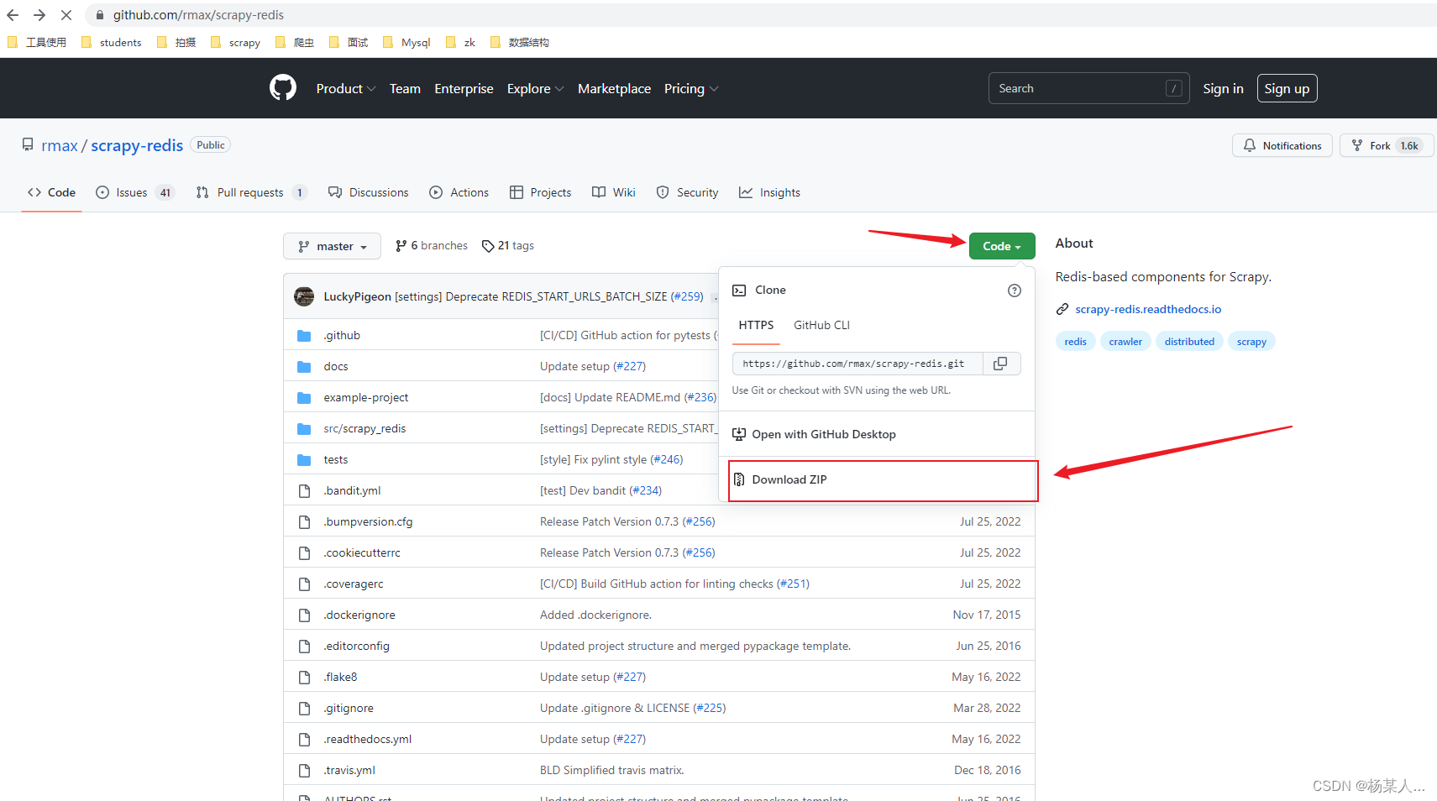
Task: Focus the GitHub Search field
Action: point(1088,88)
